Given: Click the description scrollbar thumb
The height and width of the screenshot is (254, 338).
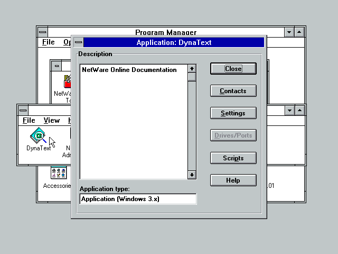Looking at the screenshot, I should [x=192, y=77].
